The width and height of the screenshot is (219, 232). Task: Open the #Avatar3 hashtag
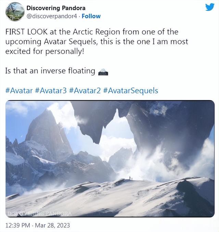(x=51, y=91)
